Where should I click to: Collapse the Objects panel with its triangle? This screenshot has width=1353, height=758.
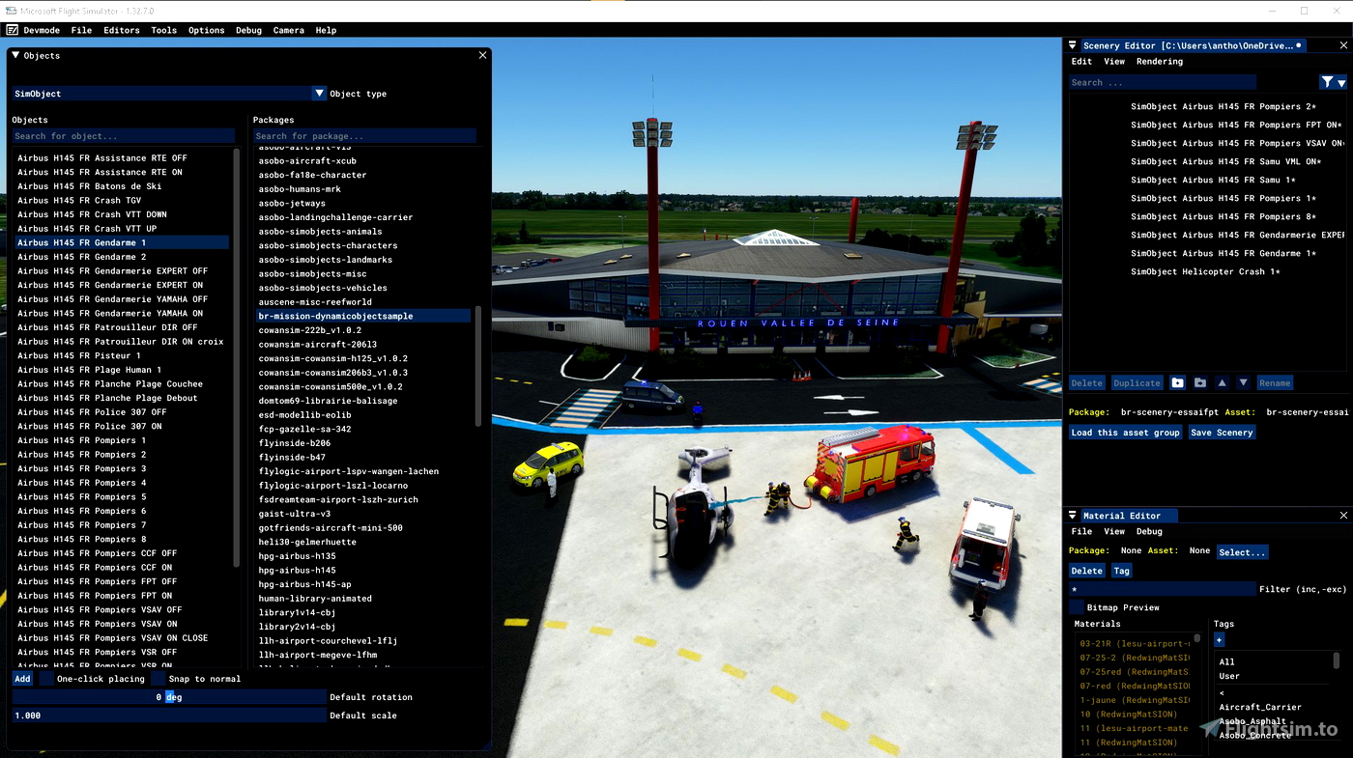pyautogui.click(x=15, y=55)
